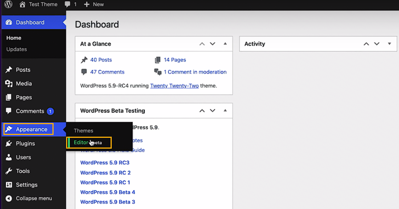Move Activity widget up
Screen dimensions: 399x209
[x=366, y=44]
